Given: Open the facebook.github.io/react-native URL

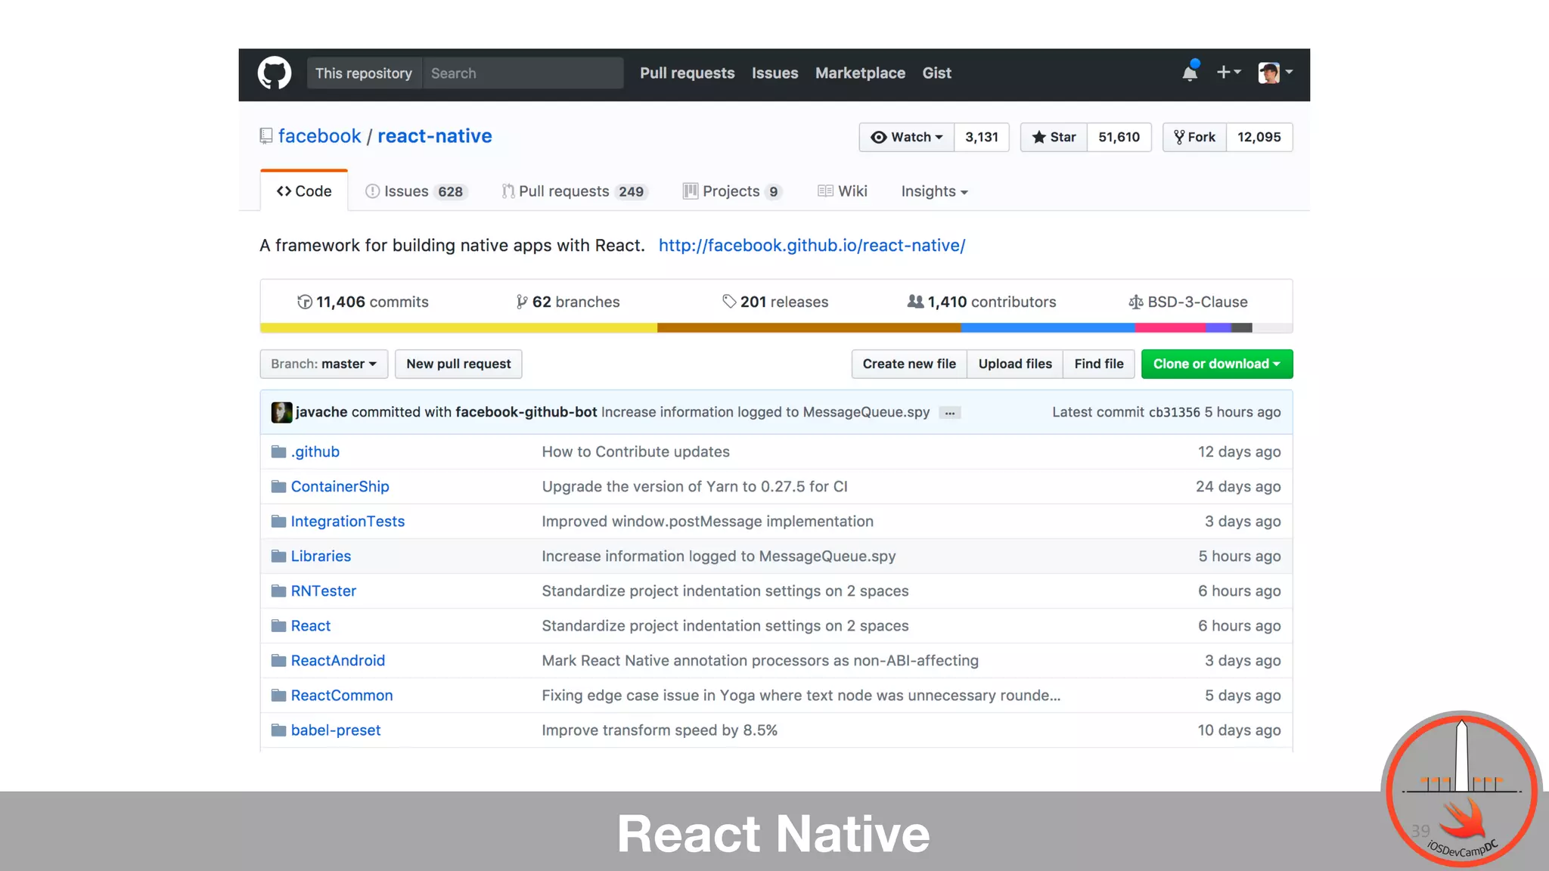Looking at the screenshot, I should (812, 246).
